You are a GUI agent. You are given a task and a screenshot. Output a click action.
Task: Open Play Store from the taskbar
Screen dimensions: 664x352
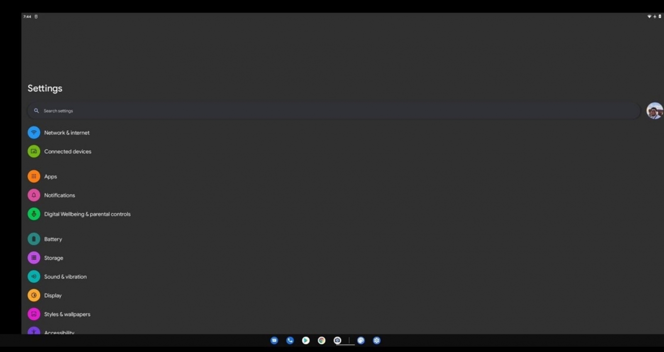click(306, 340)
